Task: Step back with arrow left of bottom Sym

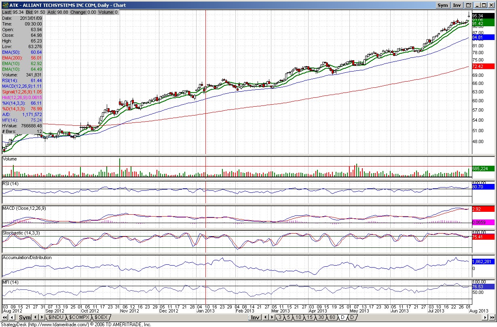Action: click(x=12, y=317)
